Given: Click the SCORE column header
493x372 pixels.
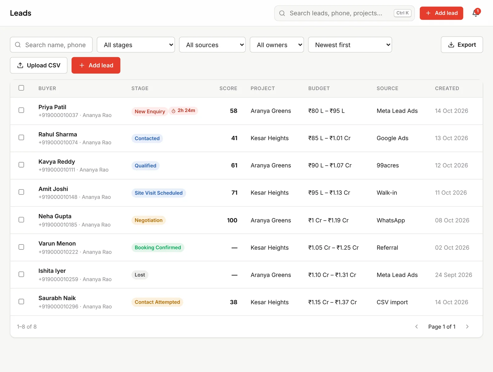Looking at the screenshot, I should coord(228,88).
